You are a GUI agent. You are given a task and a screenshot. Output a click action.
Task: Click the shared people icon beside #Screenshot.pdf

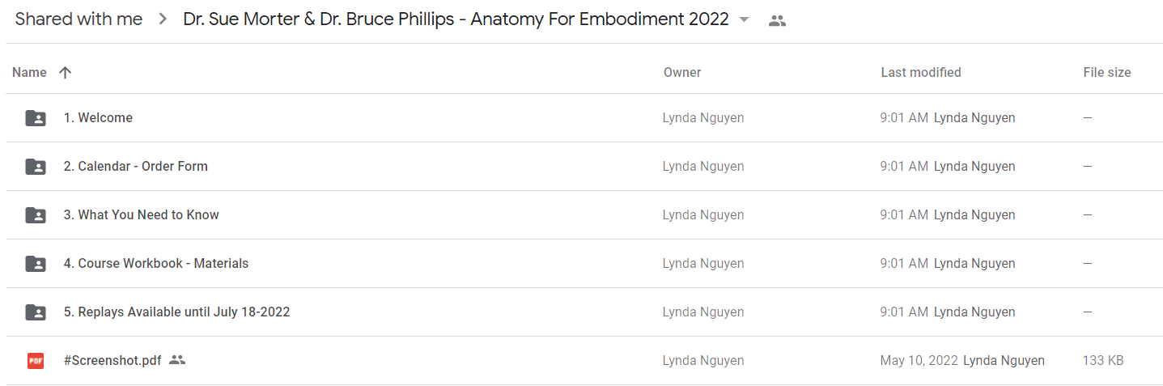pyautogui.click(x=177, y=360)
